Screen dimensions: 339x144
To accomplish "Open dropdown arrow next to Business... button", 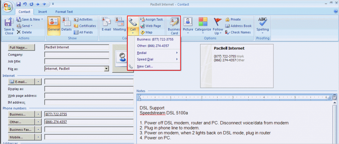I will click(38, 114).
